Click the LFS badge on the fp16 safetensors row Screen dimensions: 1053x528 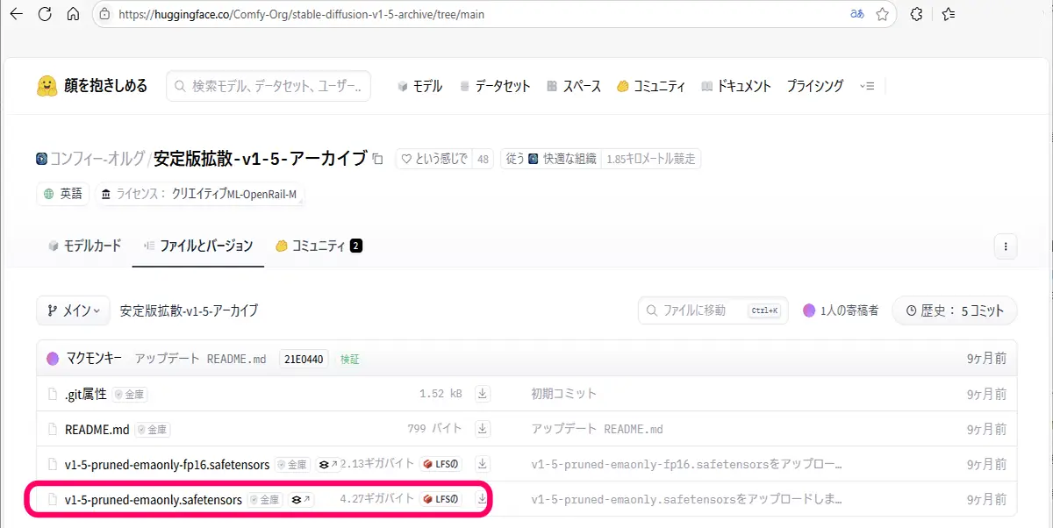[x=441, y=464]
